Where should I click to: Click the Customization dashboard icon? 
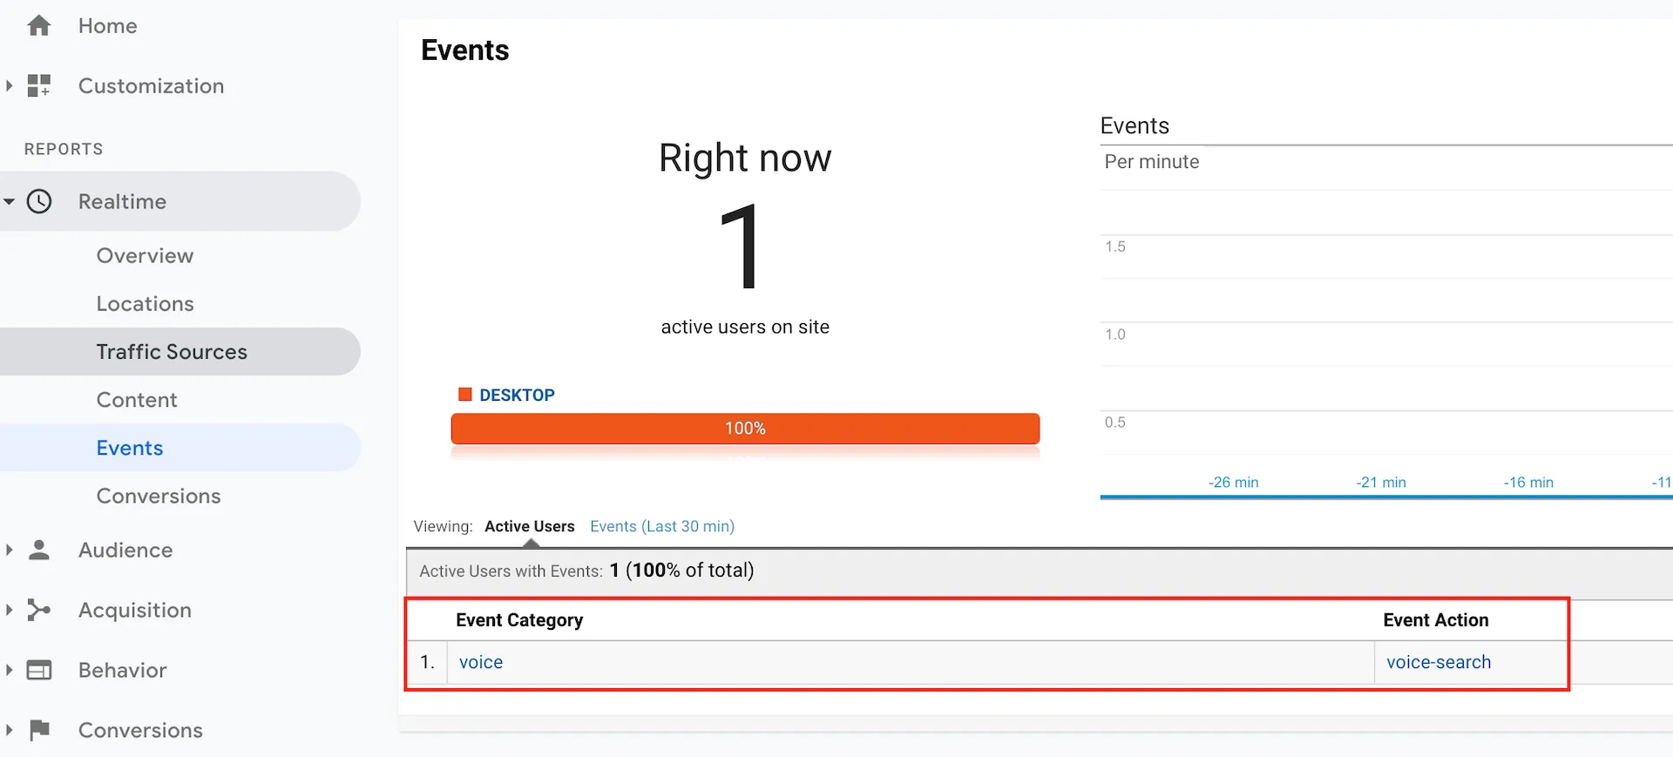click(x=39, y=85)
